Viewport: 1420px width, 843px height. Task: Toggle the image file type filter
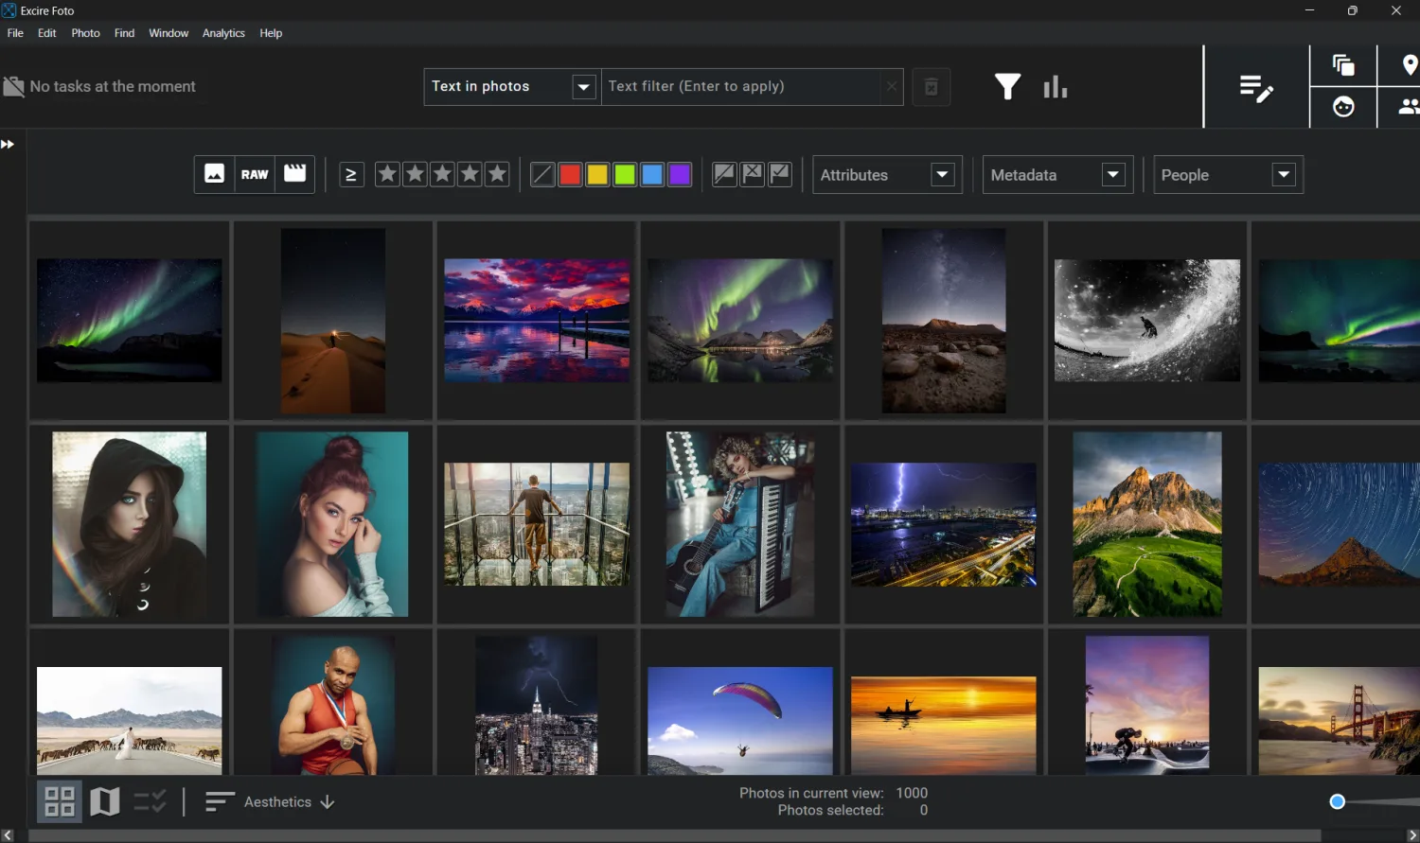215,174
